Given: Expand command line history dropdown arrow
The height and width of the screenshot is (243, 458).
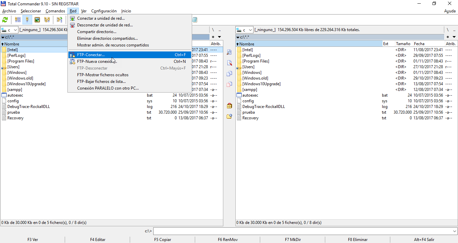Looking at the screenshot, I should pos(454,231).
